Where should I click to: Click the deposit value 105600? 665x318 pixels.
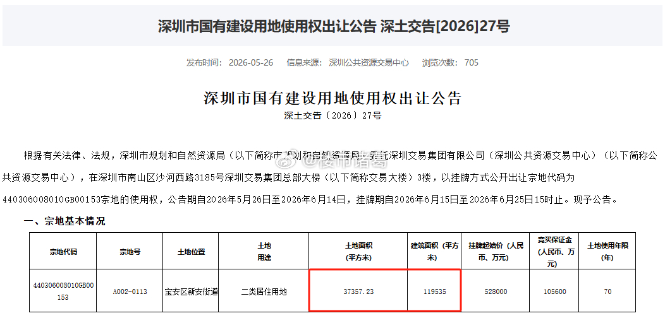click(554, 291)
